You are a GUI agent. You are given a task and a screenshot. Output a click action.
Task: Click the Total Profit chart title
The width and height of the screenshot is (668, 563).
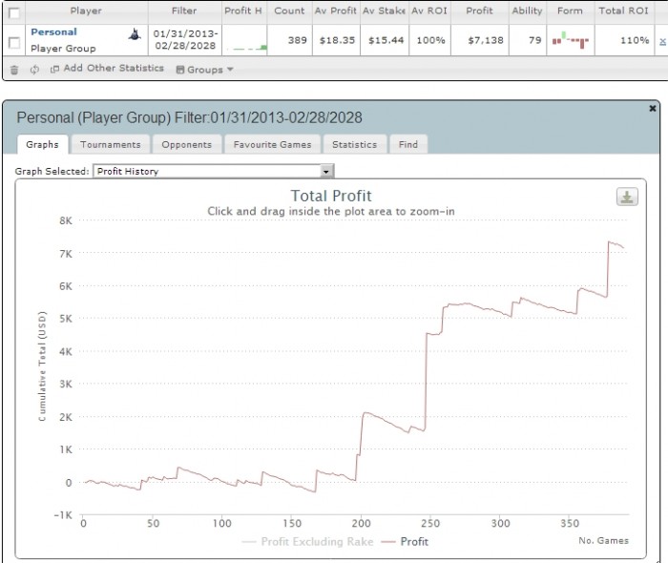point(331,196)
